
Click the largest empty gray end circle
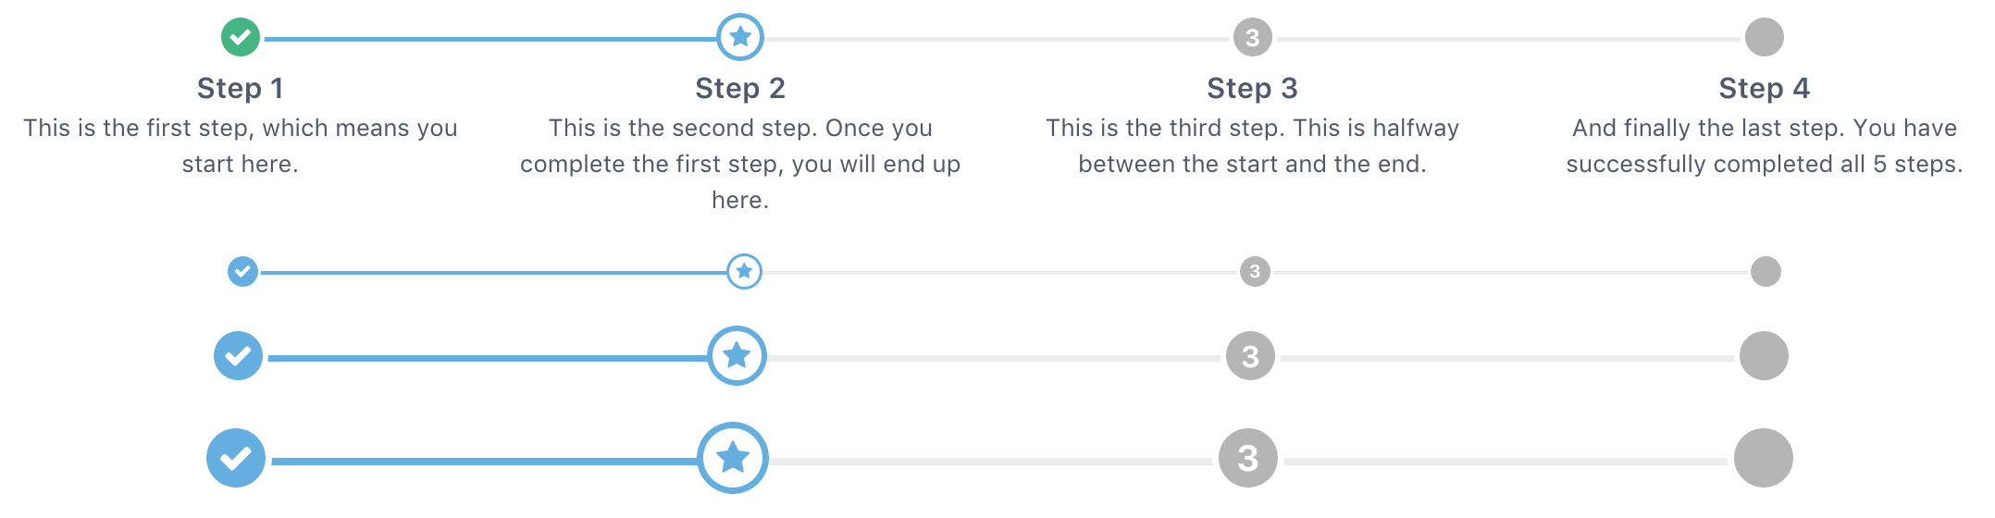[x=1763, y=458]
